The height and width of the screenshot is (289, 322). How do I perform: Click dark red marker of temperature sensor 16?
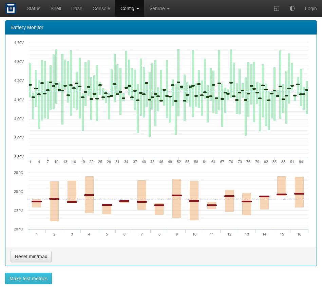(x=299, y=194)
